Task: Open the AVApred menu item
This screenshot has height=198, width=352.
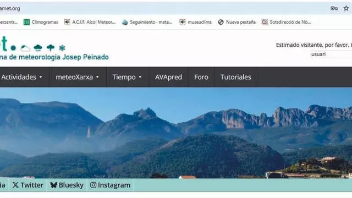Action: pos(168,77)
